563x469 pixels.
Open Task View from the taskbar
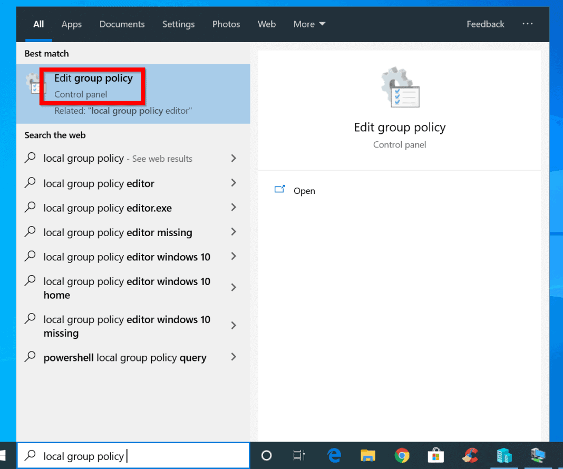tap(299, 455)
